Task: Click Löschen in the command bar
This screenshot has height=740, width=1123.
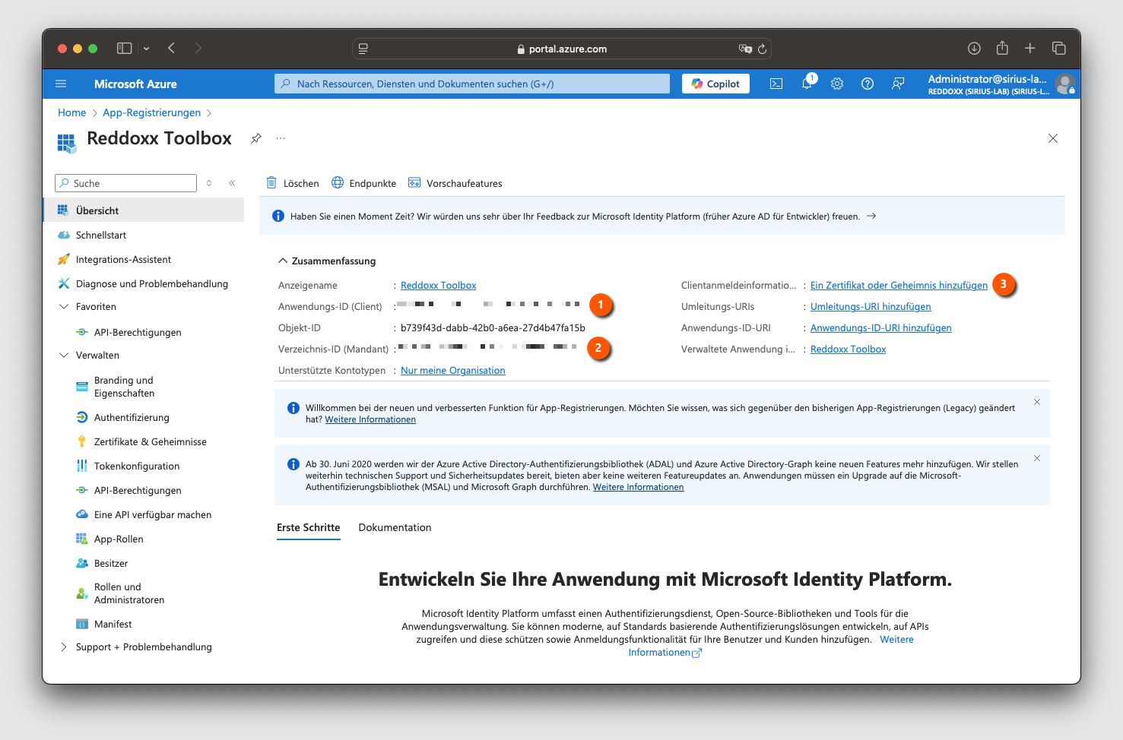Action: 293,183
